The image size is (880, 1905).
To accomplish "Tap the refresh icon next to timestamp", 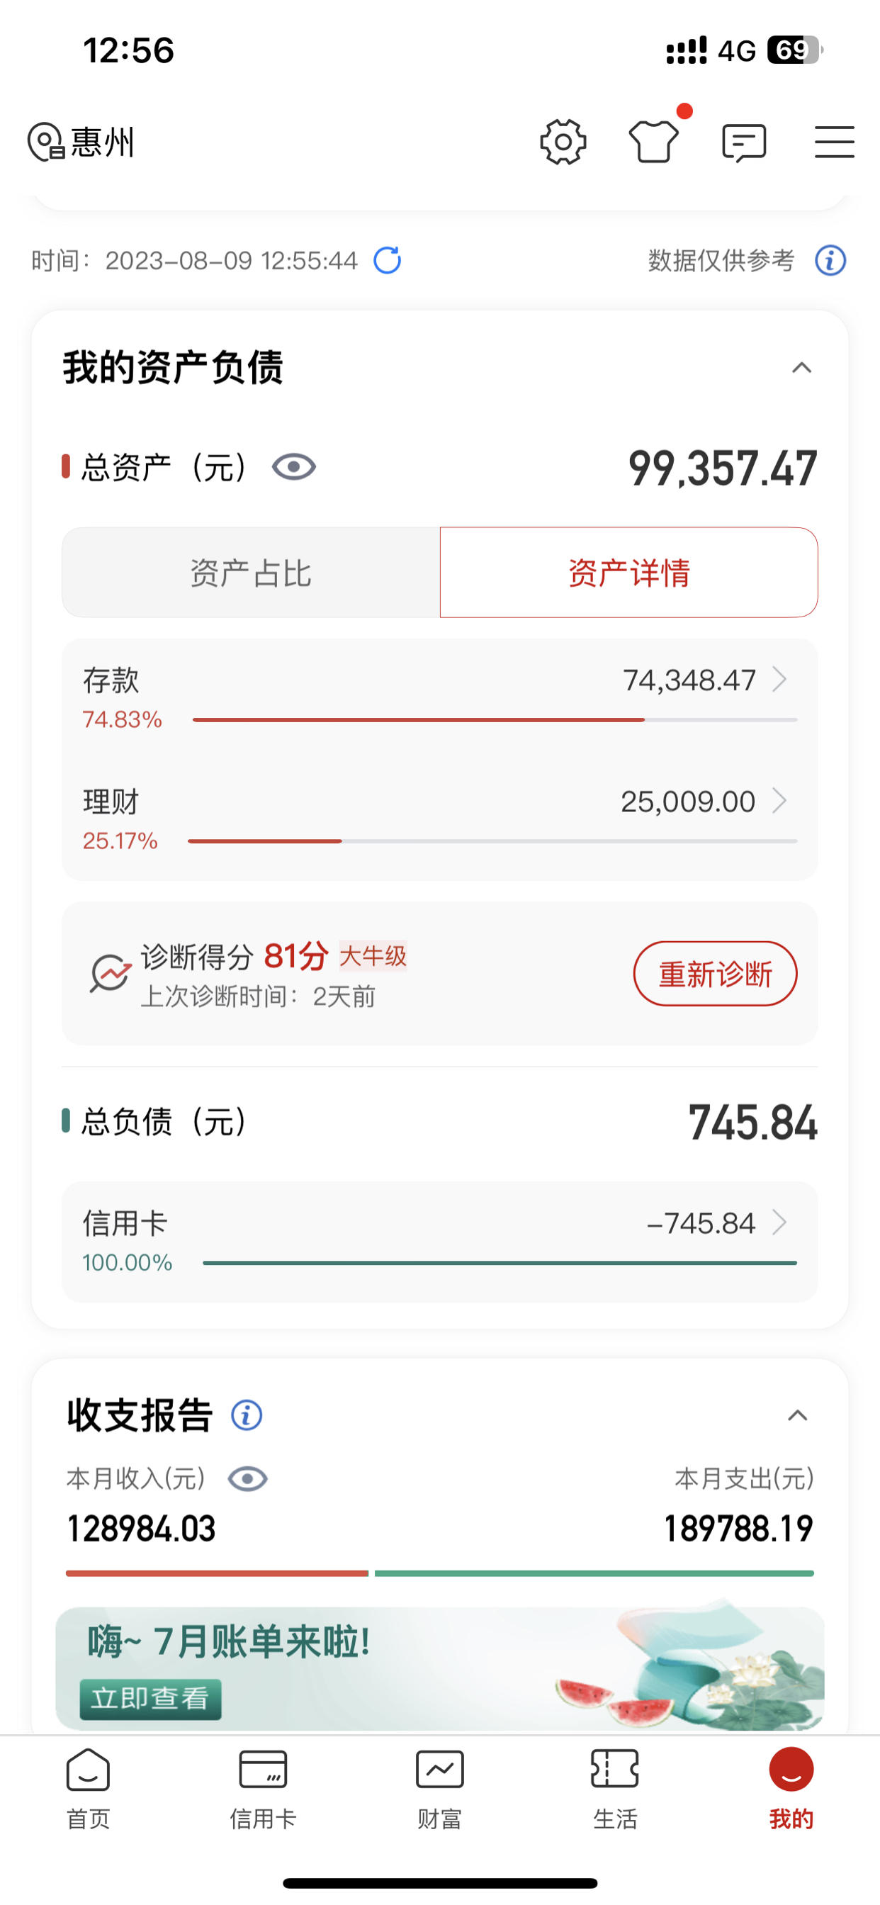I will [388, 260].
